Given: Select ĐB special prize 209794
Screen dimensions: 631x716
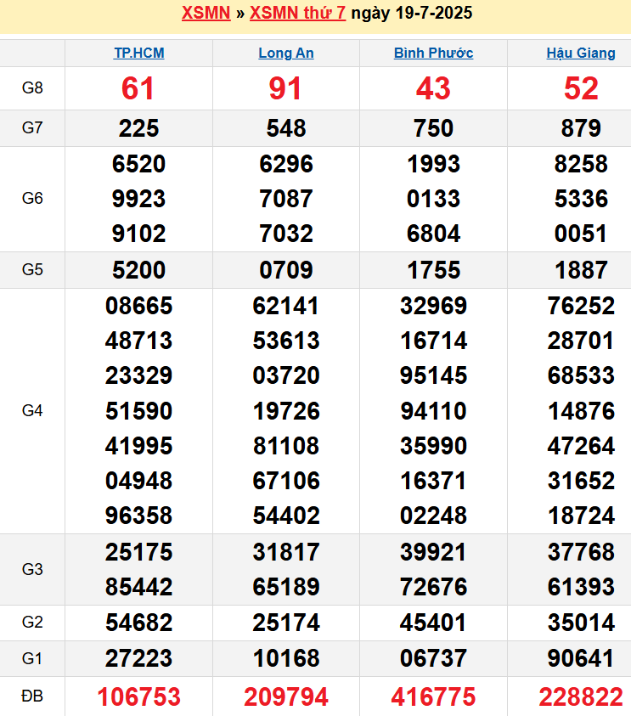Looking at the screenshot, I should [x=286, y=696].
